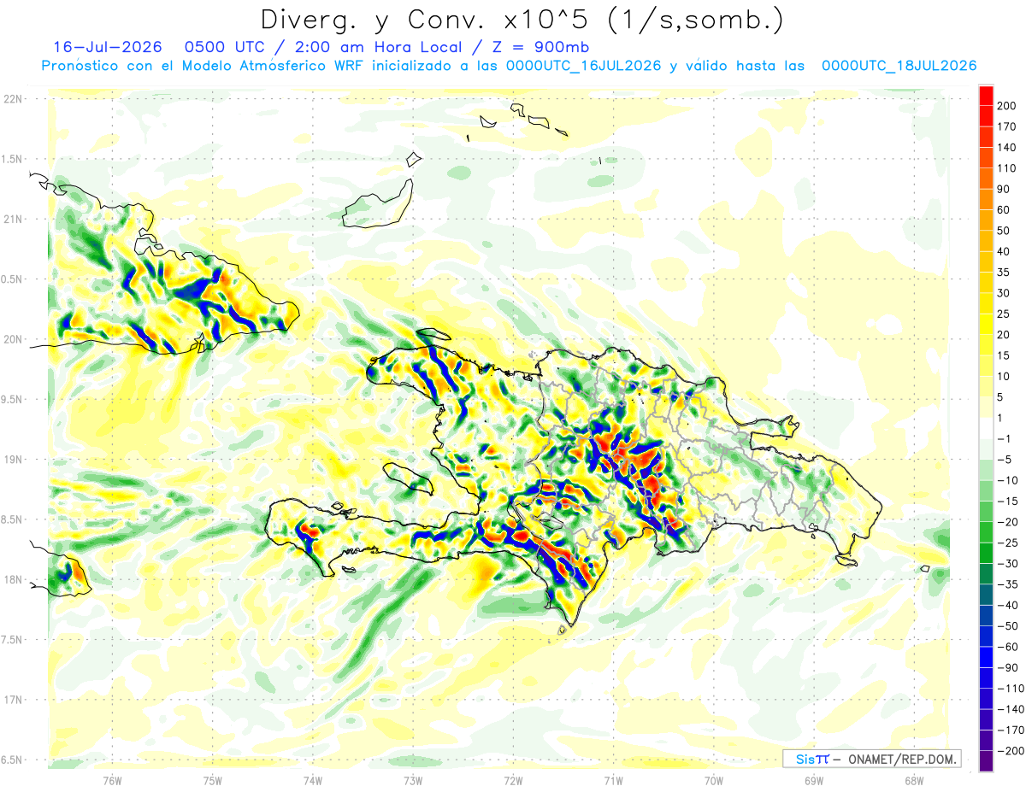This screenshot has height=792, width=1026.
Task: Click the title 'Diverg. y Conv. x10^5 (1/s,somb.)'
Action: point(521,20)
